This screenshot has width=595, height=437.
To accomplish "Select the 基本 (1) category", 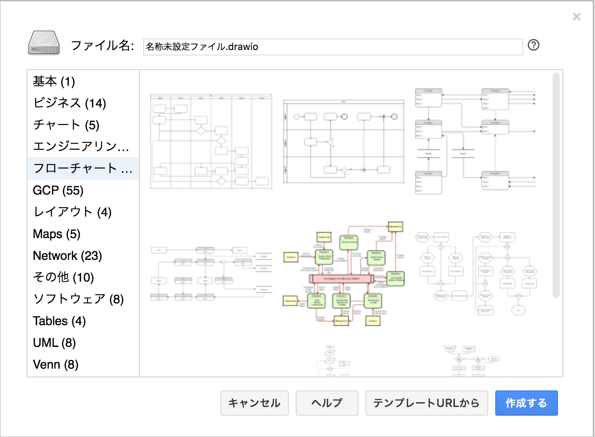I will pyautogui.click(x=54, y=81).
